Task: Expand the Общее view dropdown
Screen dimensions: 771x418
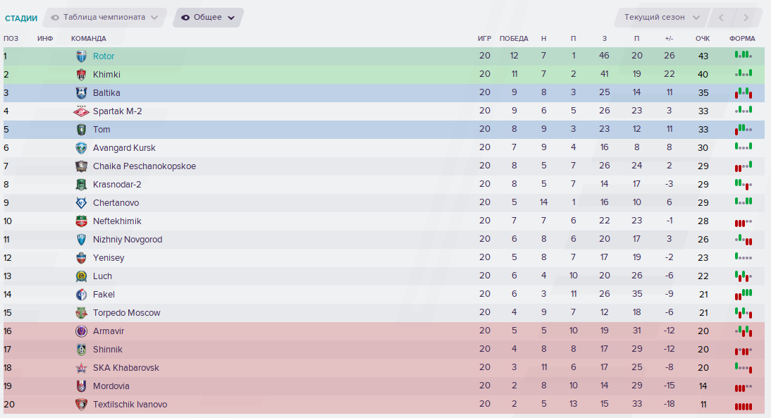Action: [x=208, y=18]
